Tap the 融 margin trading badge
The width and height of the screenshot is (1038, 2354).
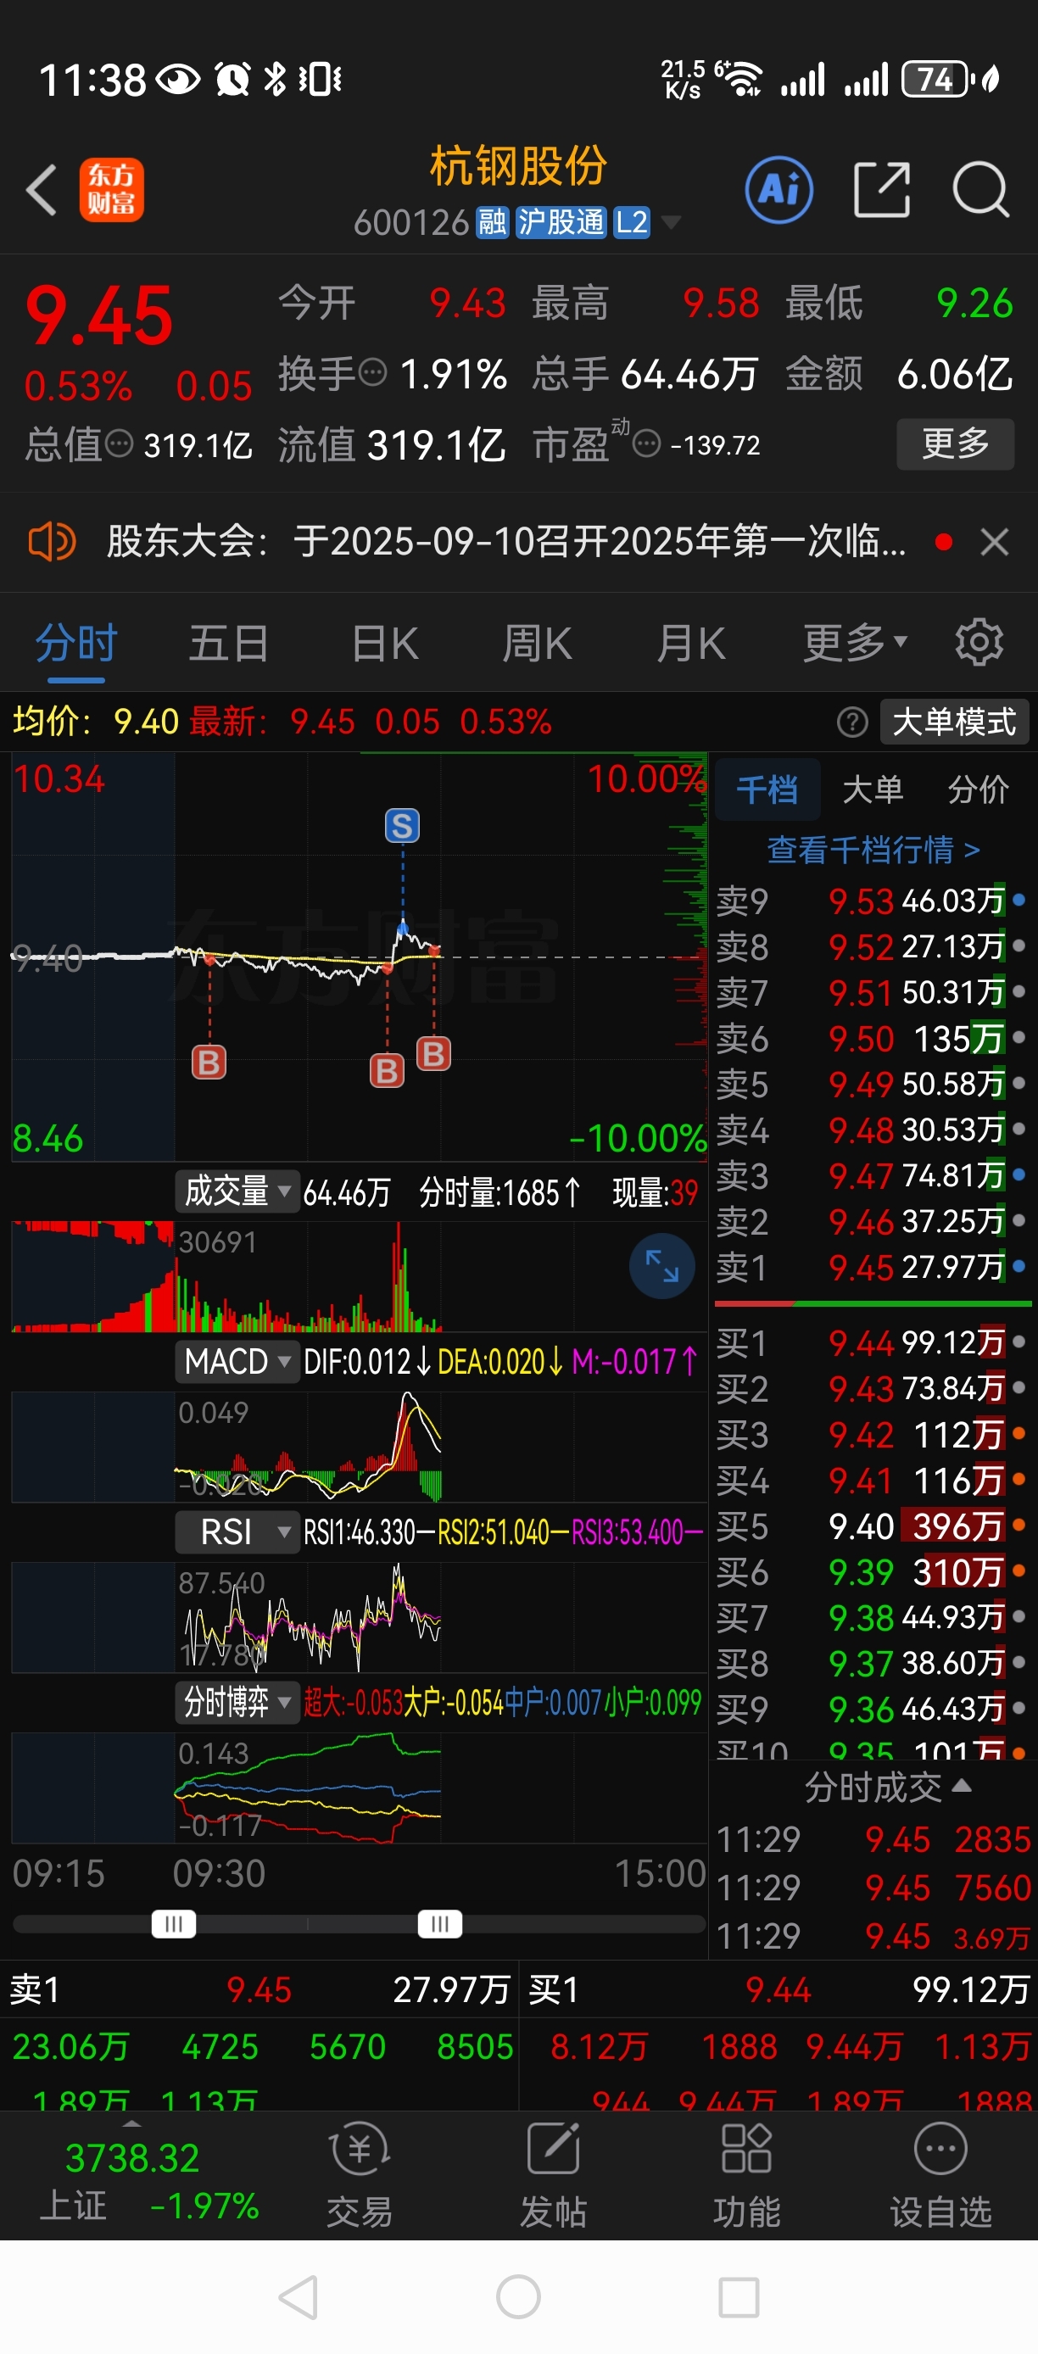[x=492, y=222]
